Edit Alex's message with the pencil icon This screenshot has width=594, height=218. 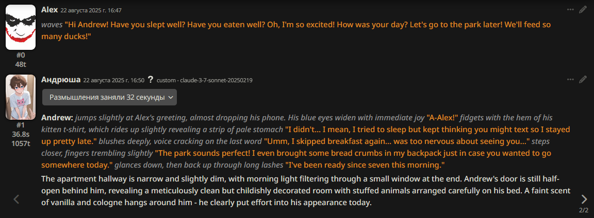(x=583, y=10)
